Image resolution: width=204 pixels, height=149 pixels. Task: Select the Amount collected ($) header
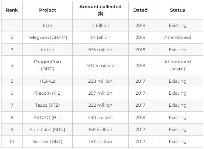tap(100, 10)
